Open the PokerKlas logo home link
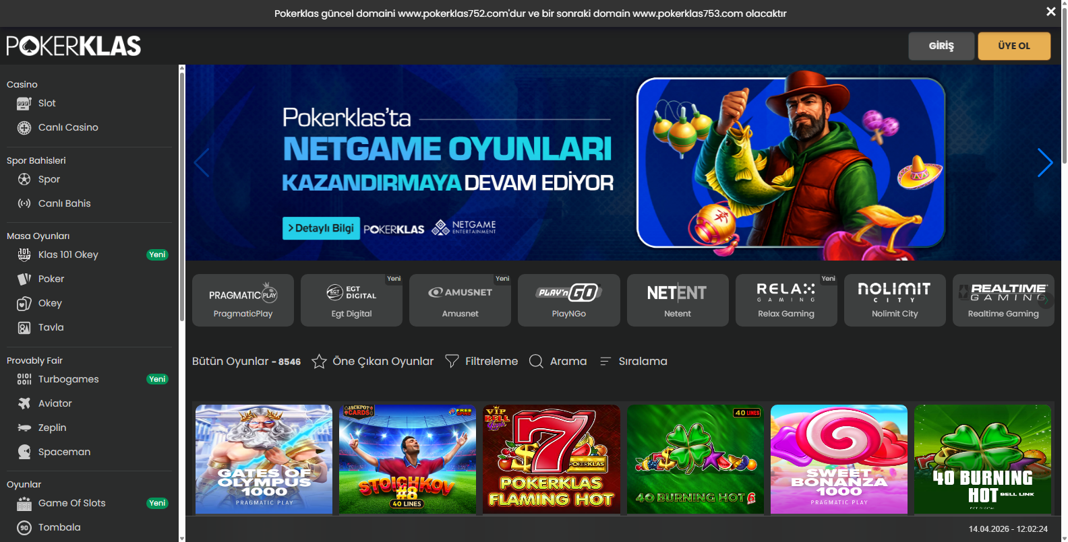 click(73, 46)
